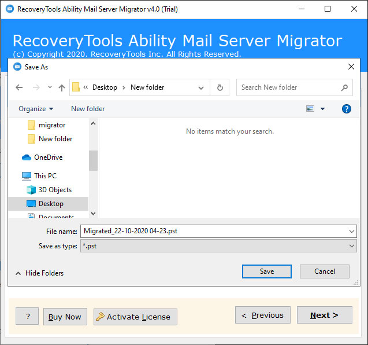Select Desktop in the address breadcrumb
368x345 pixels.
click(105, 87)
